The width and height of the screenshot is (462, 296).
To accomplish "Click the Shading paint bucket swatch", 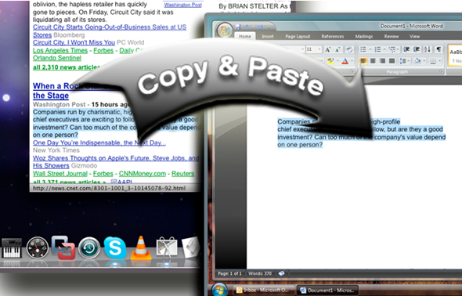I will [417, 61].
